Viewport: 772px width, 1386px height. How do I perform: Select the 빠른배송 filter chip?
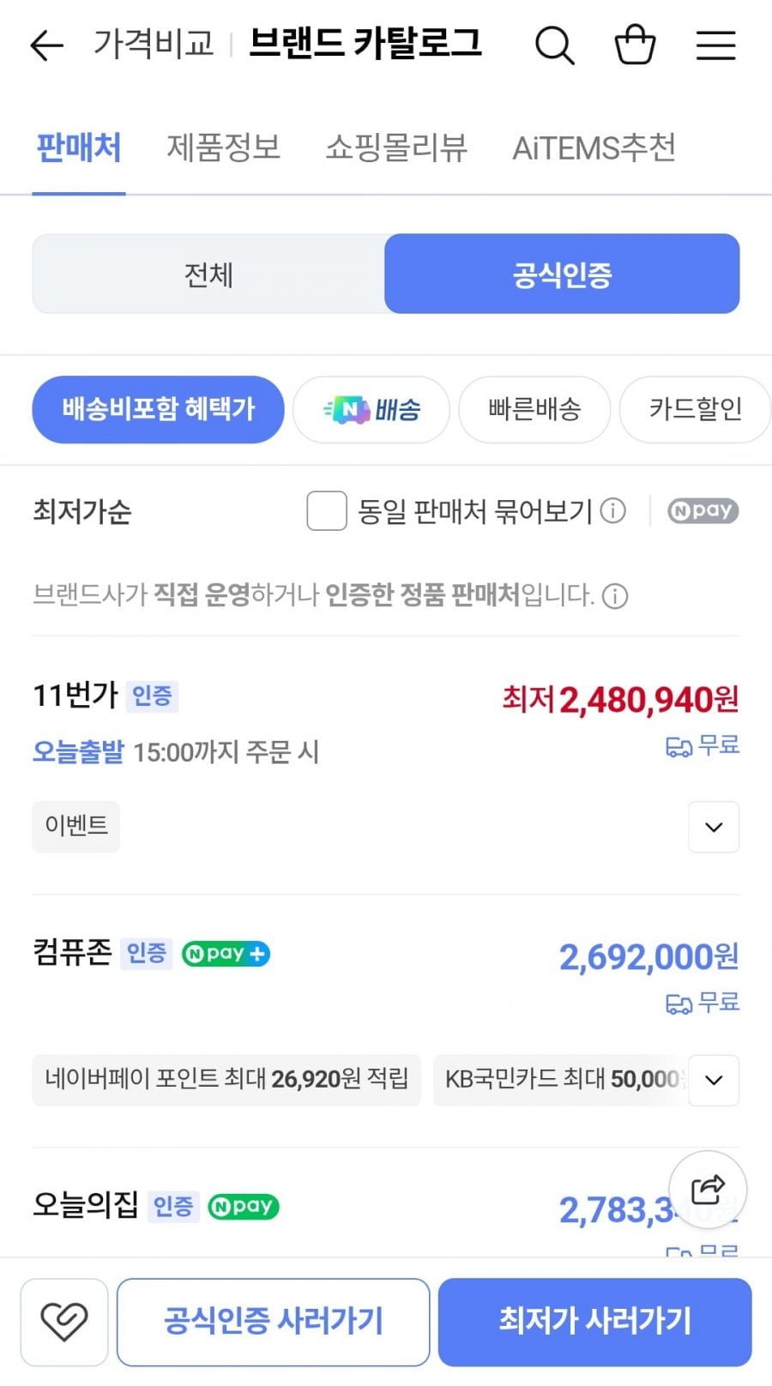[534, 409]
